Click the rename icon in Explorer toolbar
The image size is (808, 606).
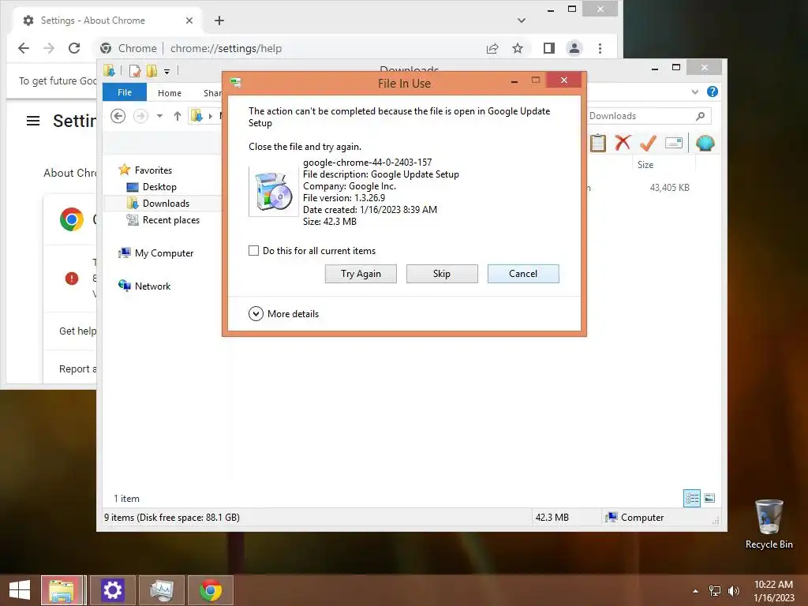point(674,143)
